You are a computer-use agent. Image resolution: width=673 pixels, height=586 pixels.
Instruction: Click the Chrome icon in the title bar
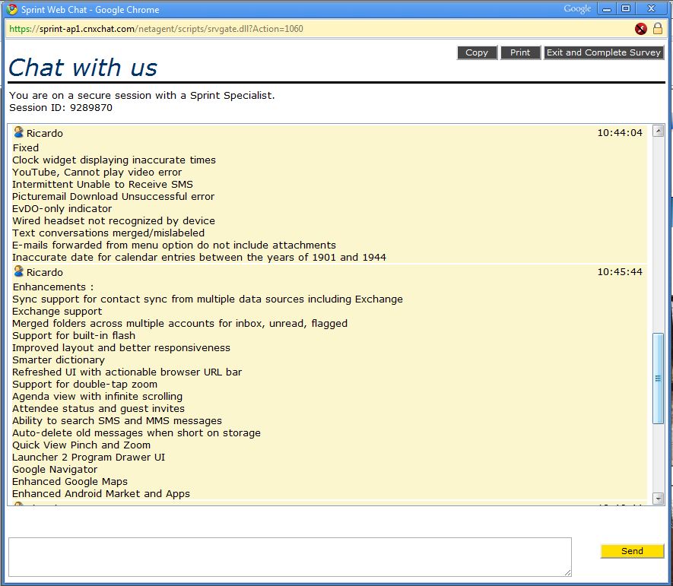click(11, 10)
